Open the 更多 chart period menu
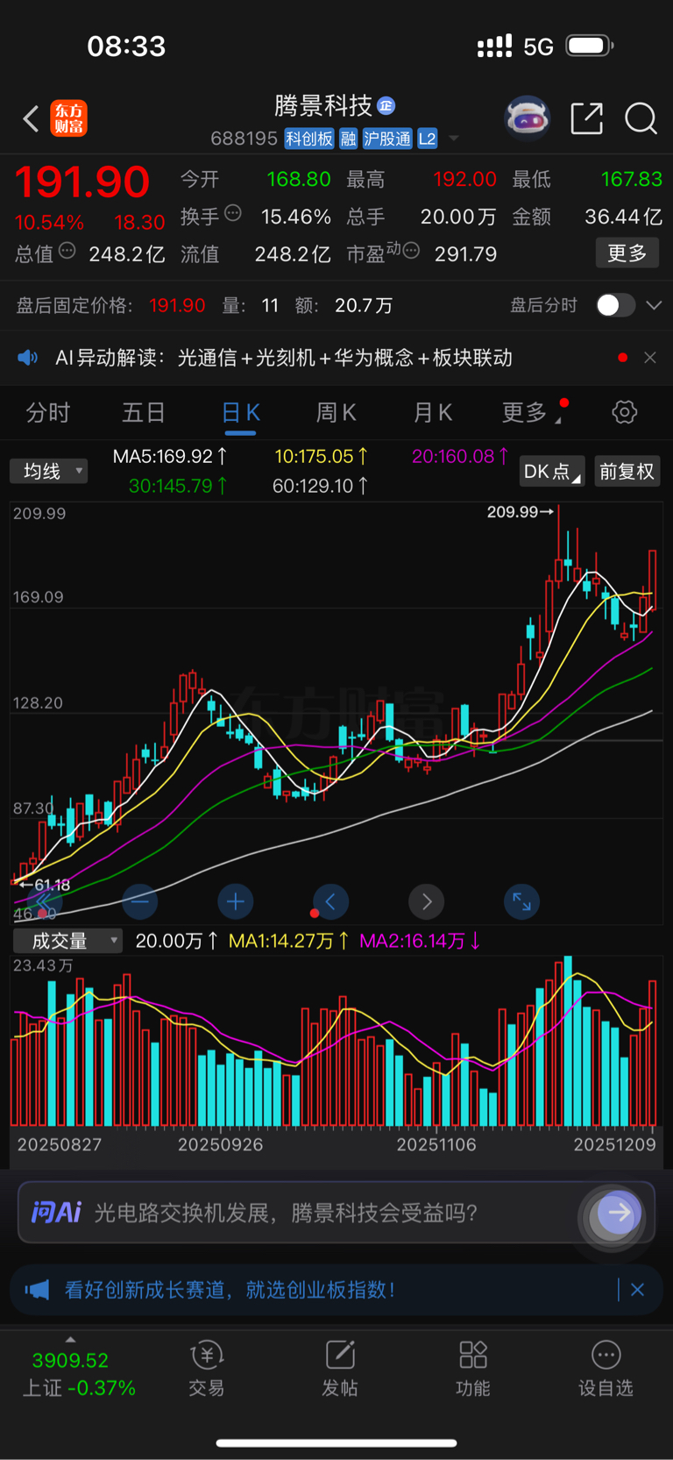This screenshot has width=673, height=1460. click(531, 412)
